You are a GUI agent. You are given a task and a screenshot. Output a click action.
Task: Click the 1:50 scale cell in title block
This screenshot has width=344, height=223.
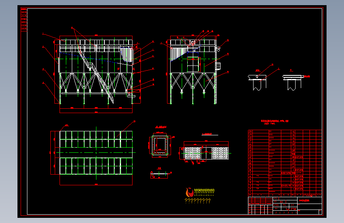tap(293, 209)
